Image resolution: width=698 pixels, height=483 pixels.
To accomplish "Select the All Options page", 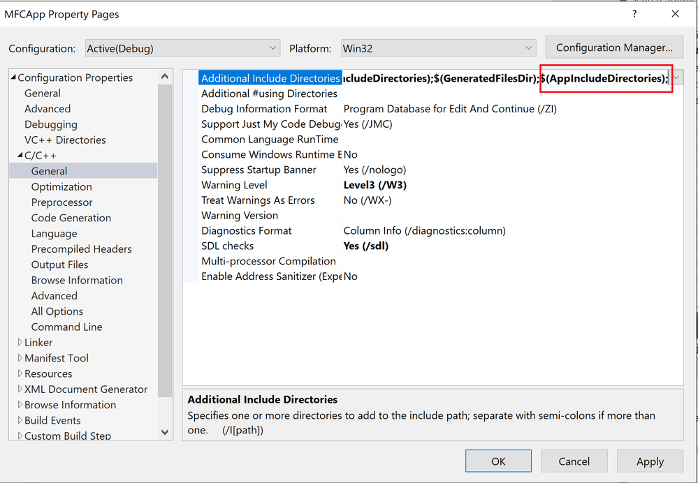I will point(57,311).
